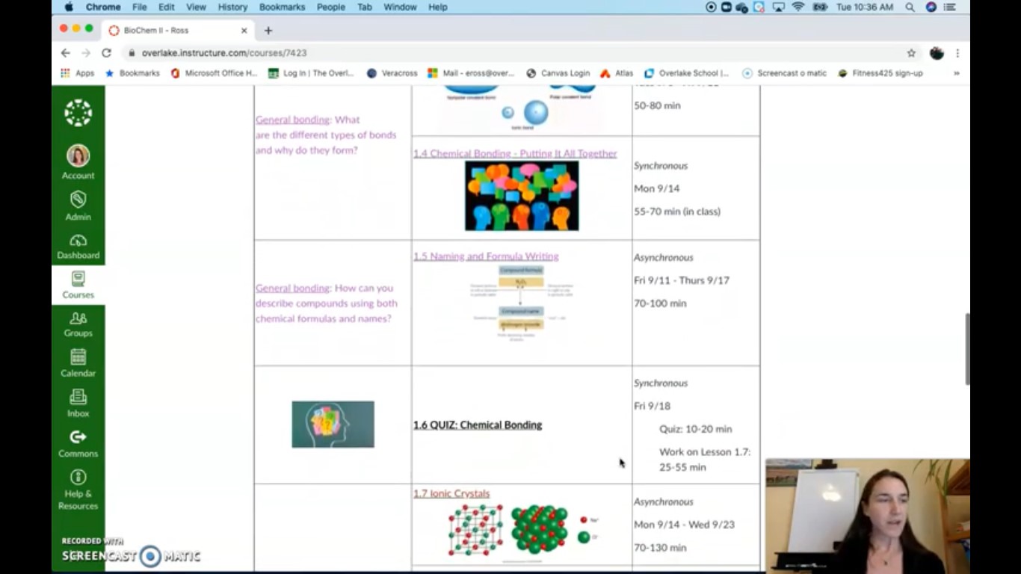Open the Mail - eross bookmark
This screenshot has width=1021, height=574.
click(471, 73)
